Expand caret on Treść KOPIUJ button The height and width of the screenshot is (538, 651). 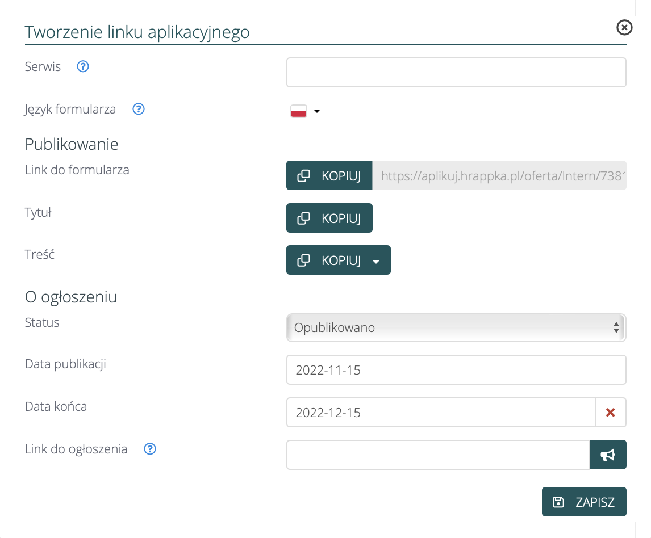tap(375, 261)
